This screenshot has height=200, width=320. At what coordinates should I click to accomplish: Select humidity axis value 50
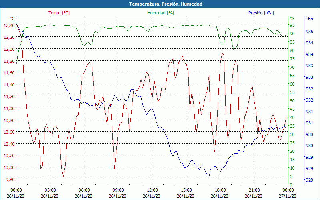point(292,101)
